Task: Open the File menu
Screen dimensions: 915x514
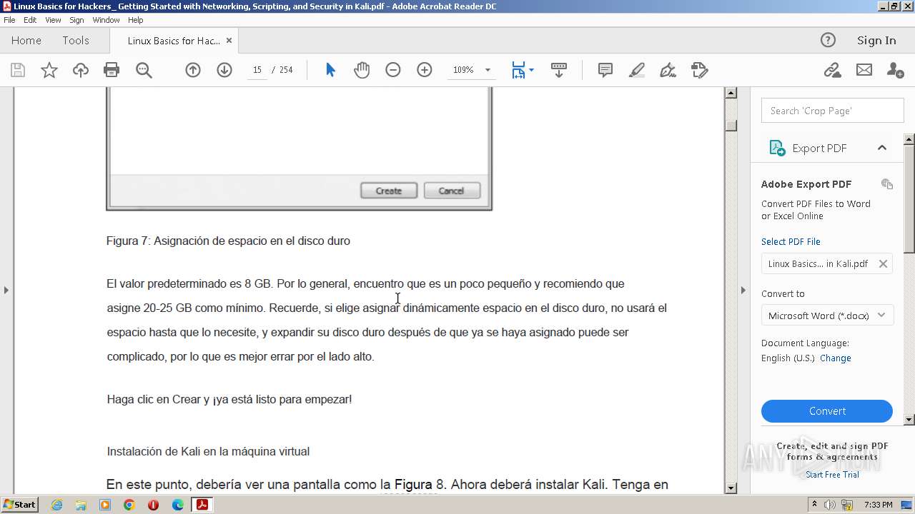Action: point(9,20)
